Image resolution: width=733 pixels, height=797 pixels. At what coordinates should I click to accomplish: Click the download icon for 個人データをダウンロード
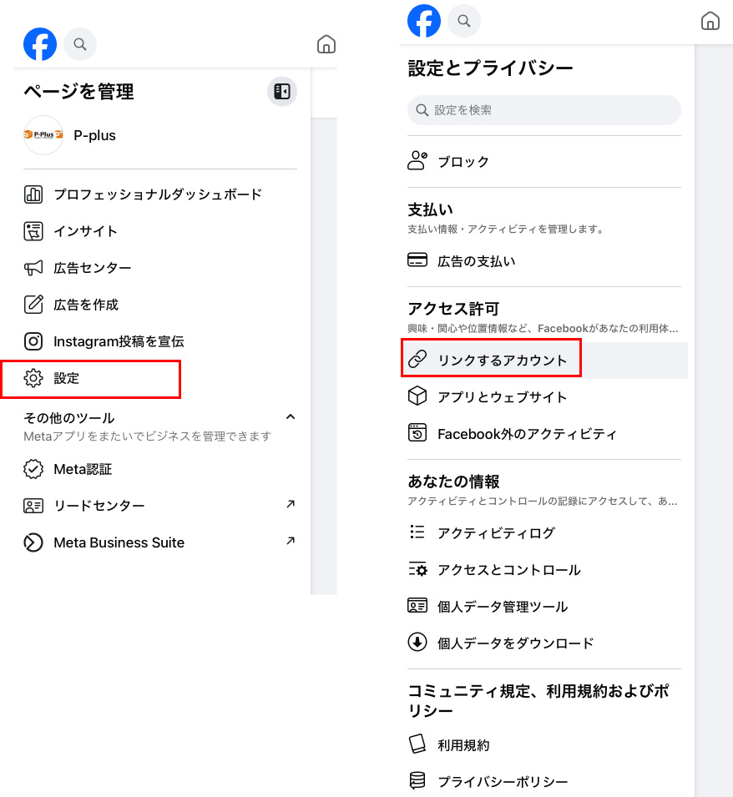point(417,643)
